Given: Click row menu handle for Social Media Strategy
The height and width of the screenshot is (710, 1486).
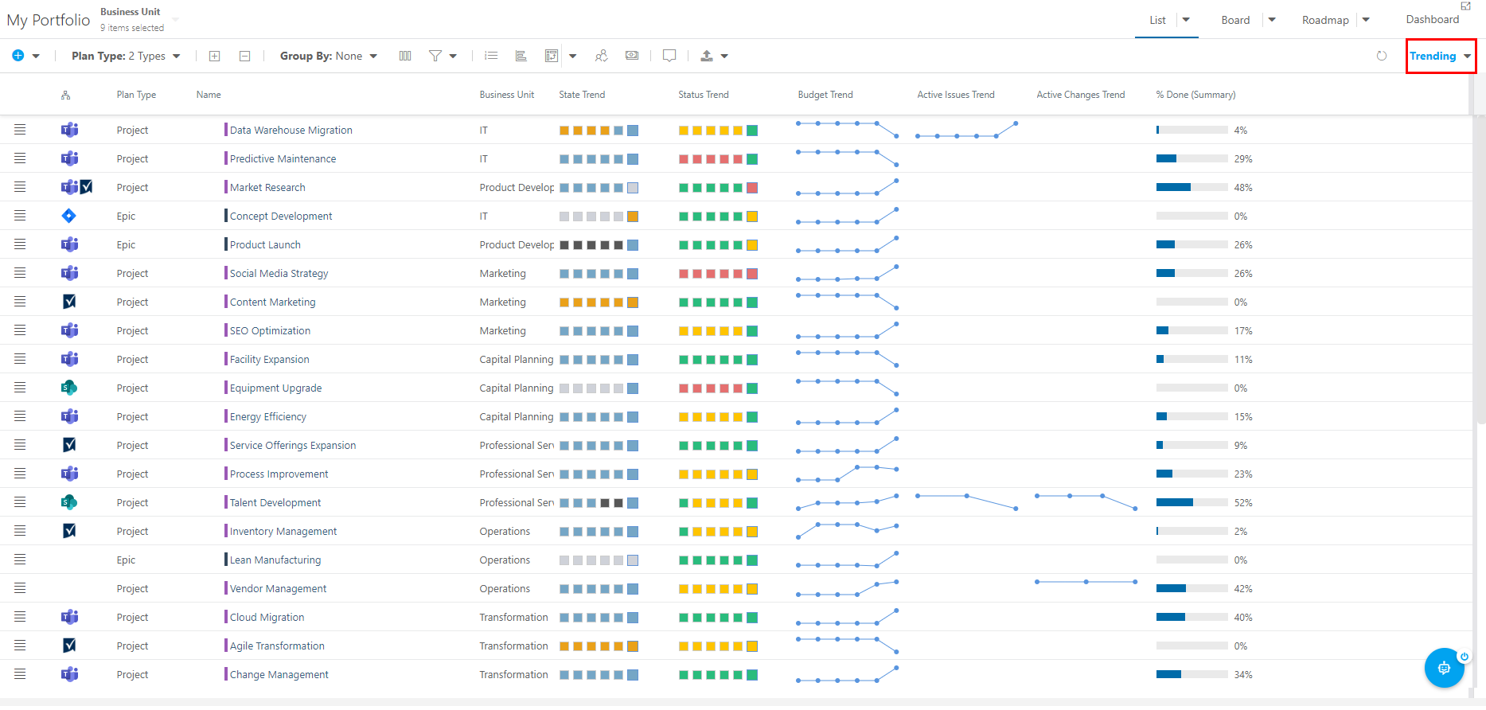Looking at the screenshot, I should click(x=20, y=273).
